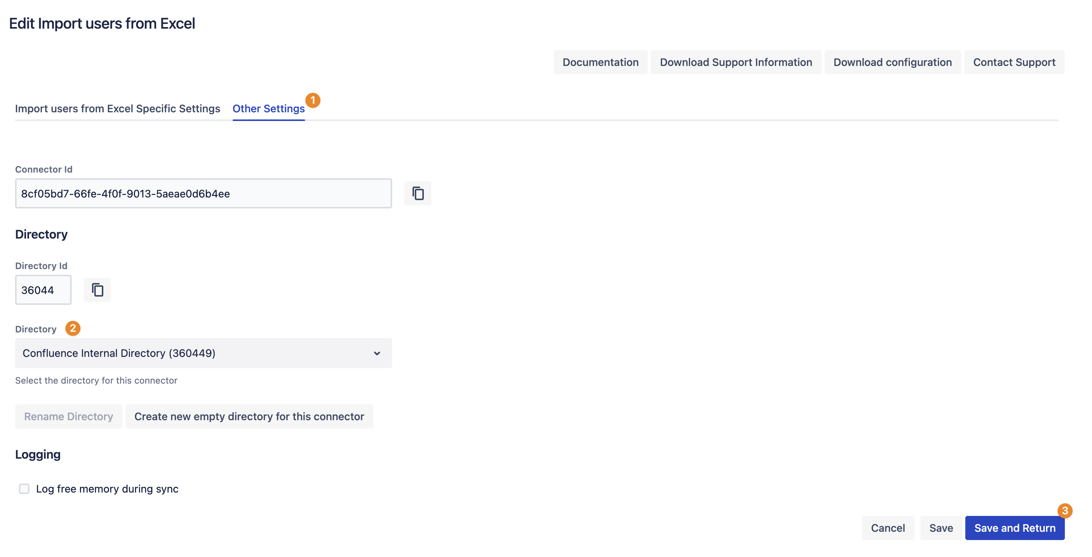Cancel editing the connector
Viewport: 1092px width, 557px height.
[x=887, y=528]
